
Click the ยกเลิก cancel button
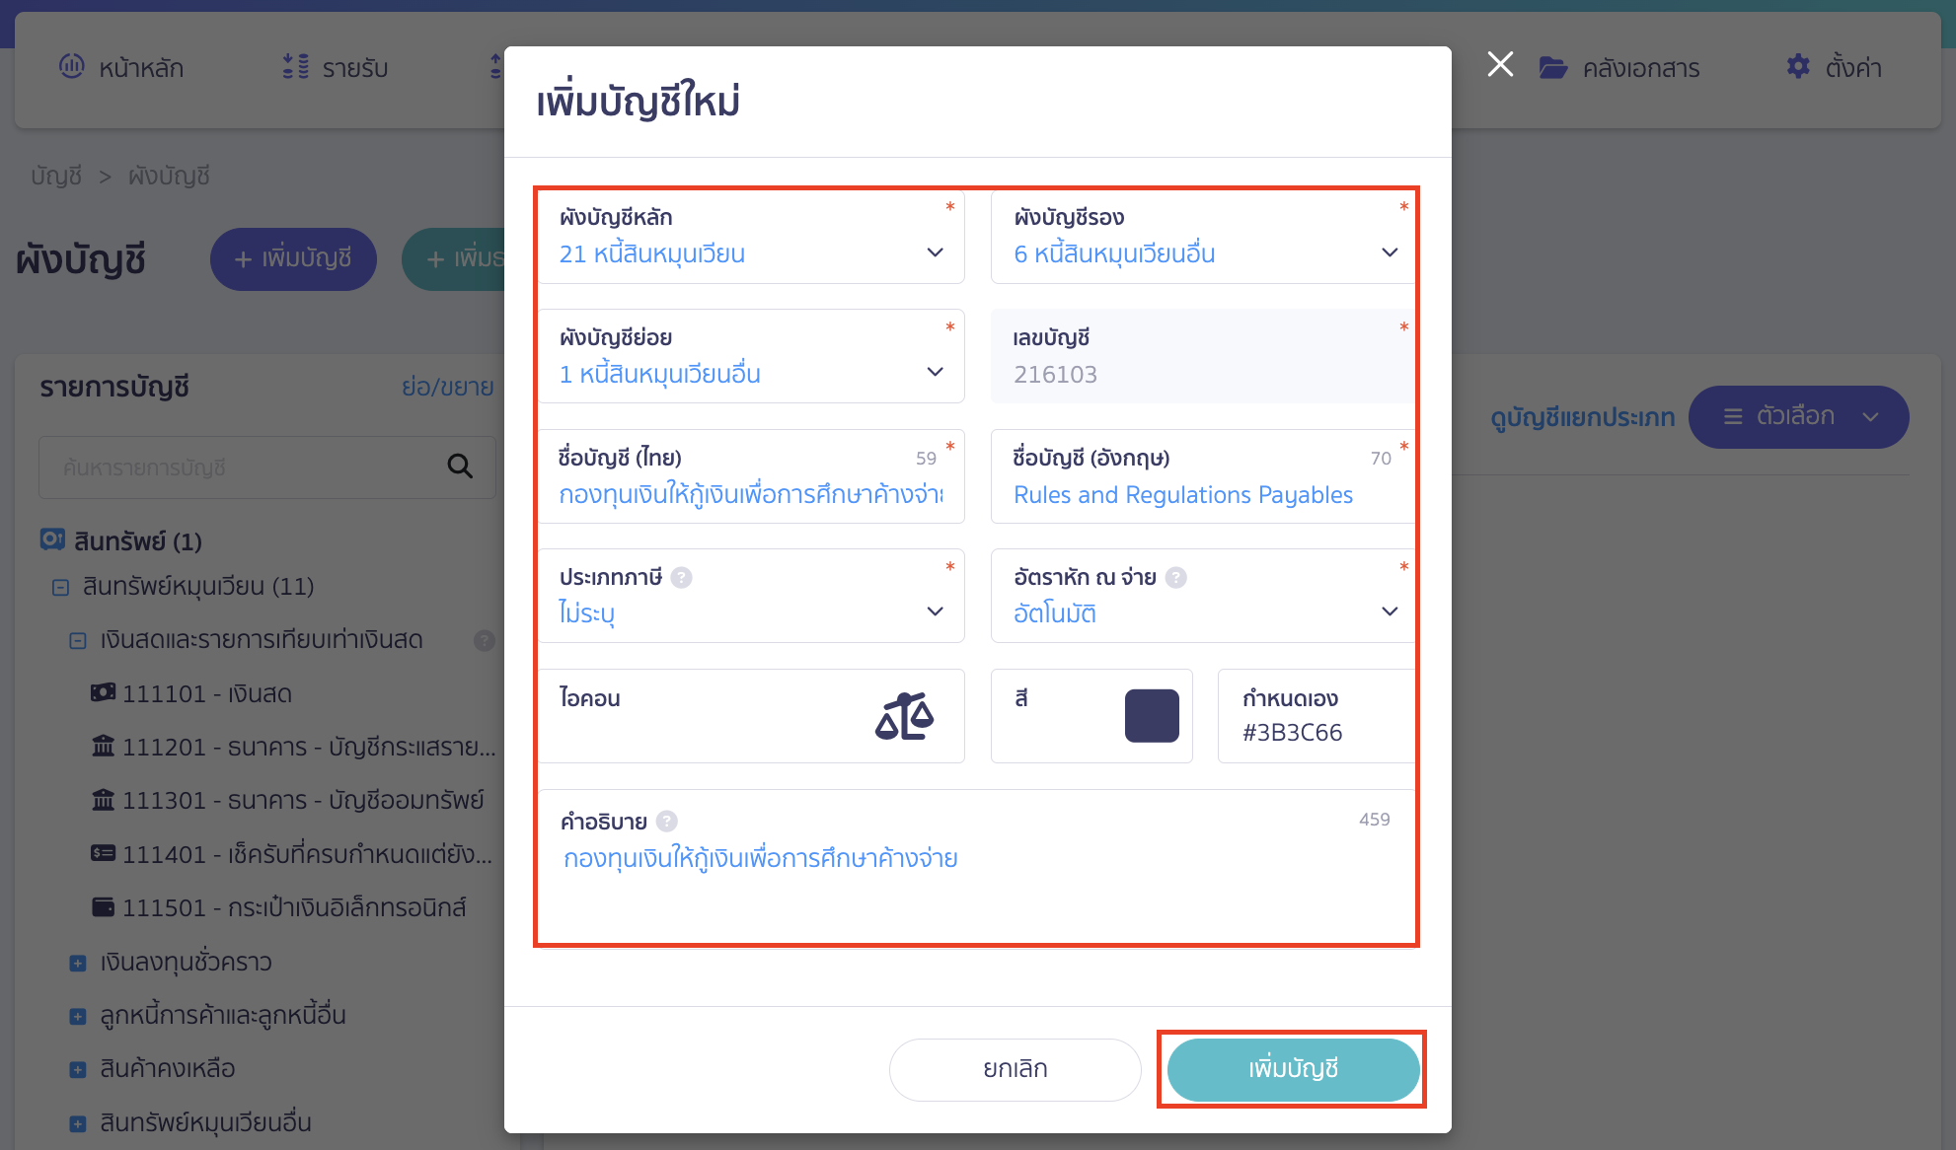pyautogui.click(x=1015, y=1069)
